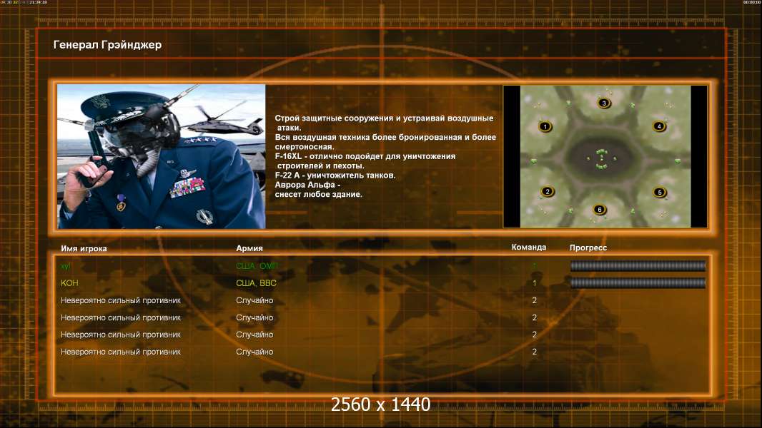Click 'Имя игрока' column header
Screen dimensions: 762x428
coord(84,248)
